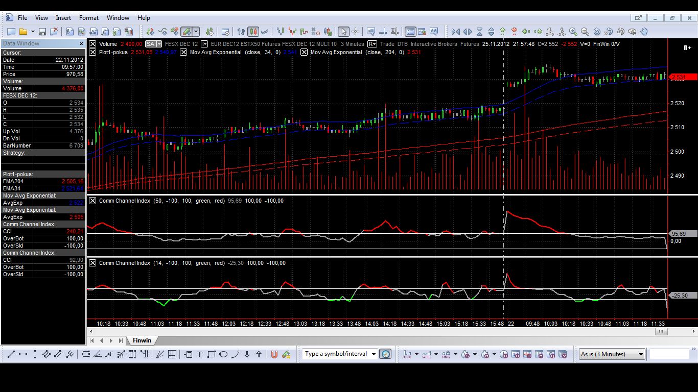
Task: Select the text 'T' drawing tool
Action: pos(199,354)
